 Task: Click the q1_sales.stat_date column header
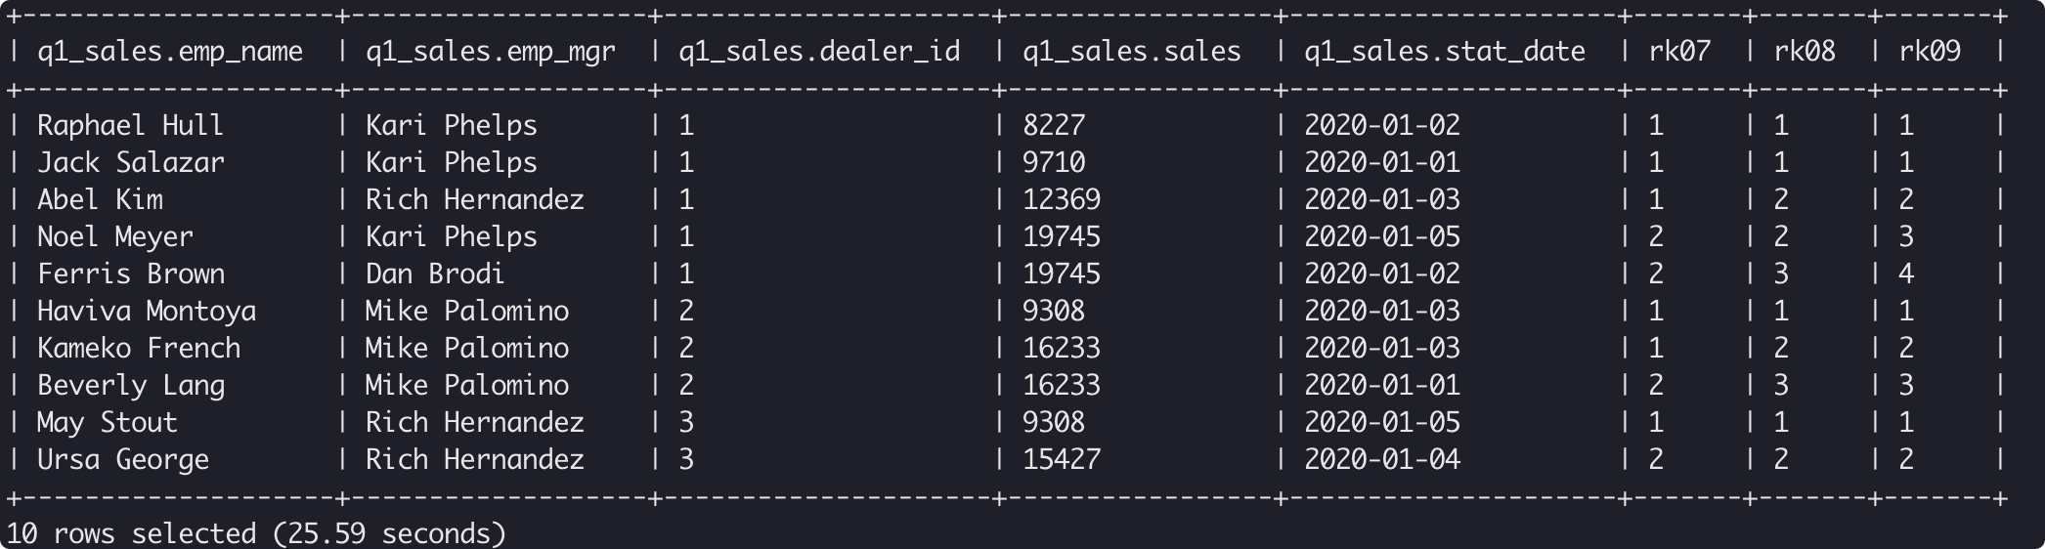(x=1444, y=52)
